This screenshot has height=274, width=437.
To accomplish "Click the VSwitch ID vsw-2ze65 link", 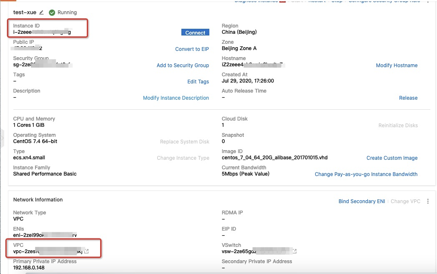I will pyautogui.click(x=256, y=251).
